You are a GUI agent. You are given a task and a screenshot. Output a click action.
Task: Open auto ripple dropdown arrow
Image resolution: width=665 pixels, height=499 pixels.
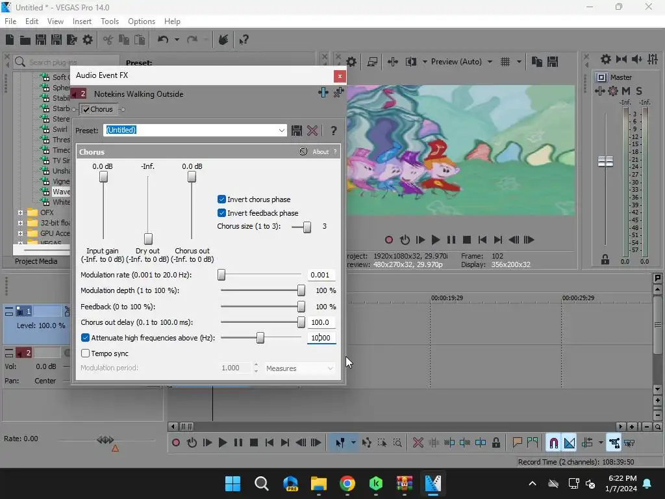pyautogui.click(x=601, y=443)
